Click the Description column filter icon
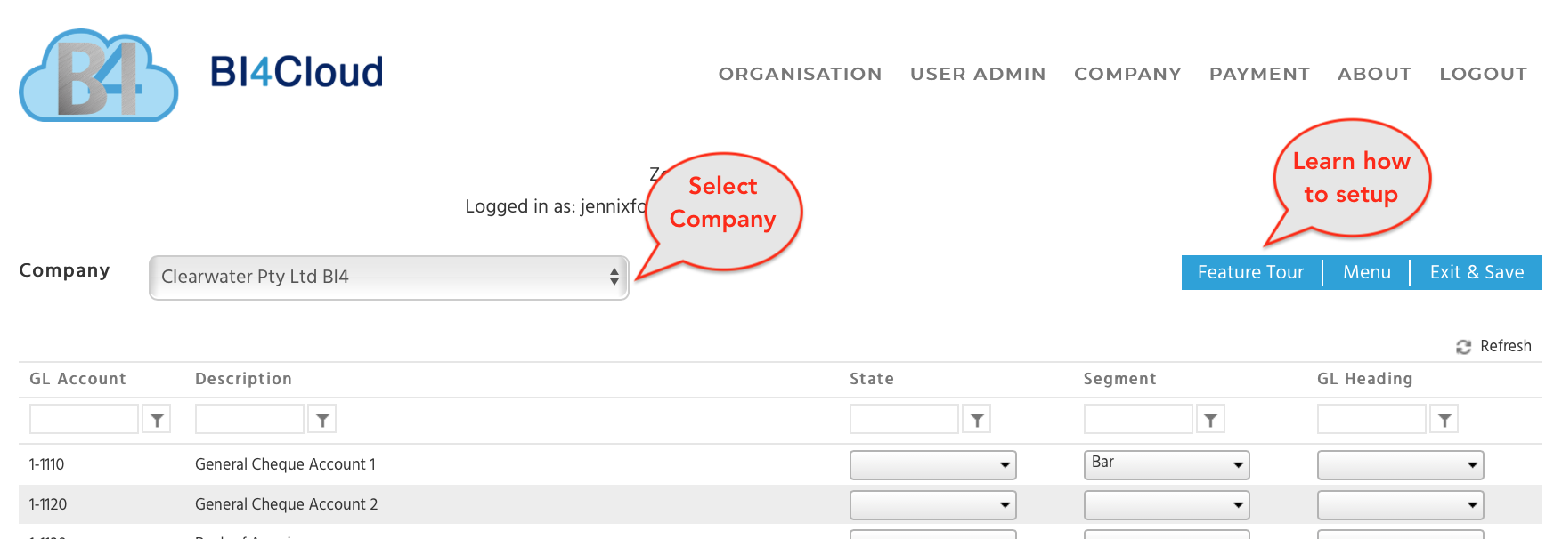Viewport: 1562px width, 539px height. 322,420
